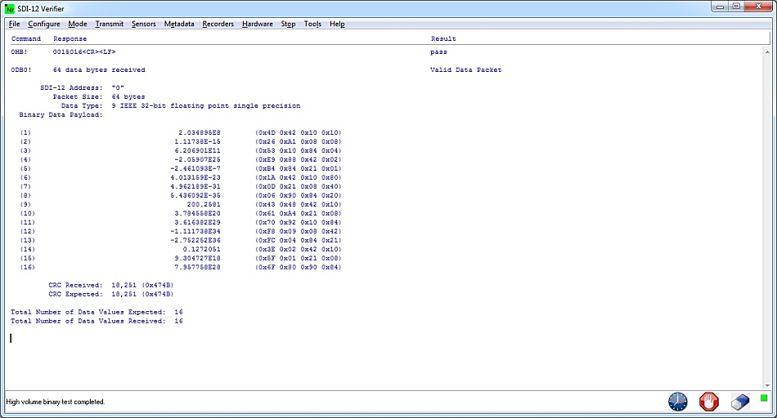Minimize the SDI-12 Verifier window

720,7
